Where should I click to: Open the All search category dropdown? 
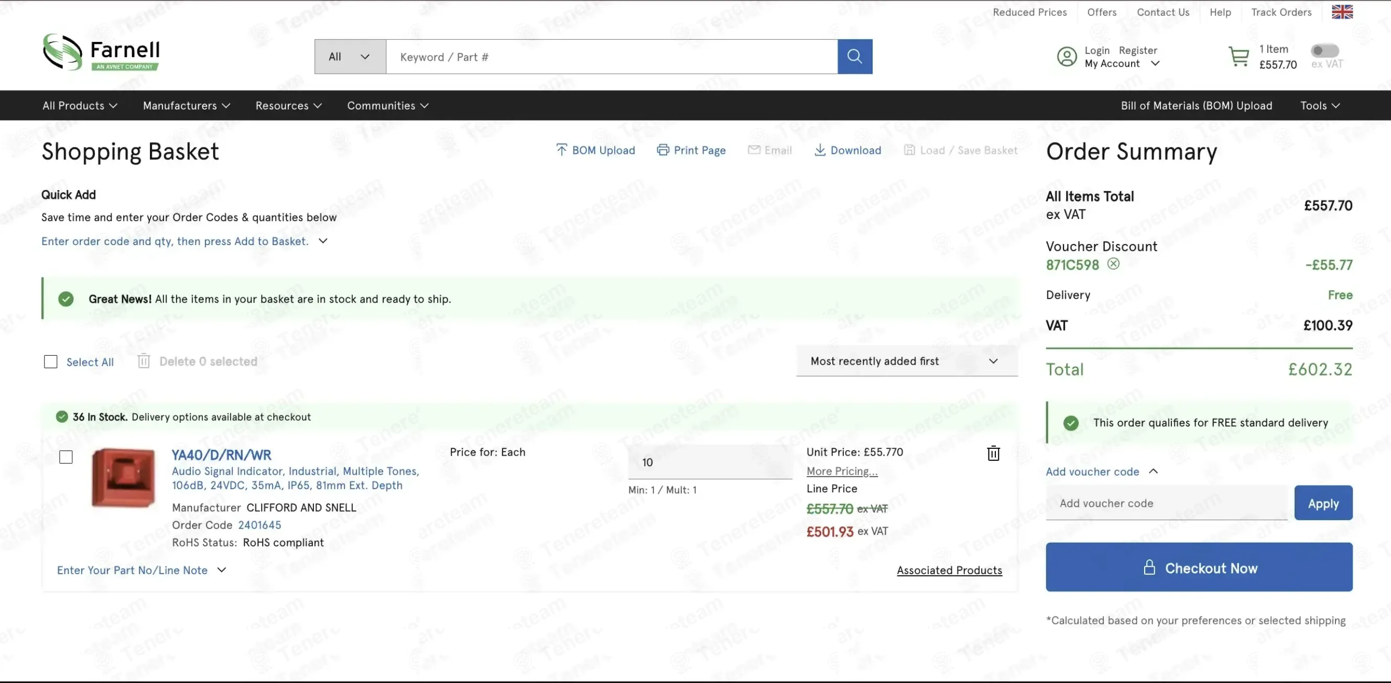point(350,56)
